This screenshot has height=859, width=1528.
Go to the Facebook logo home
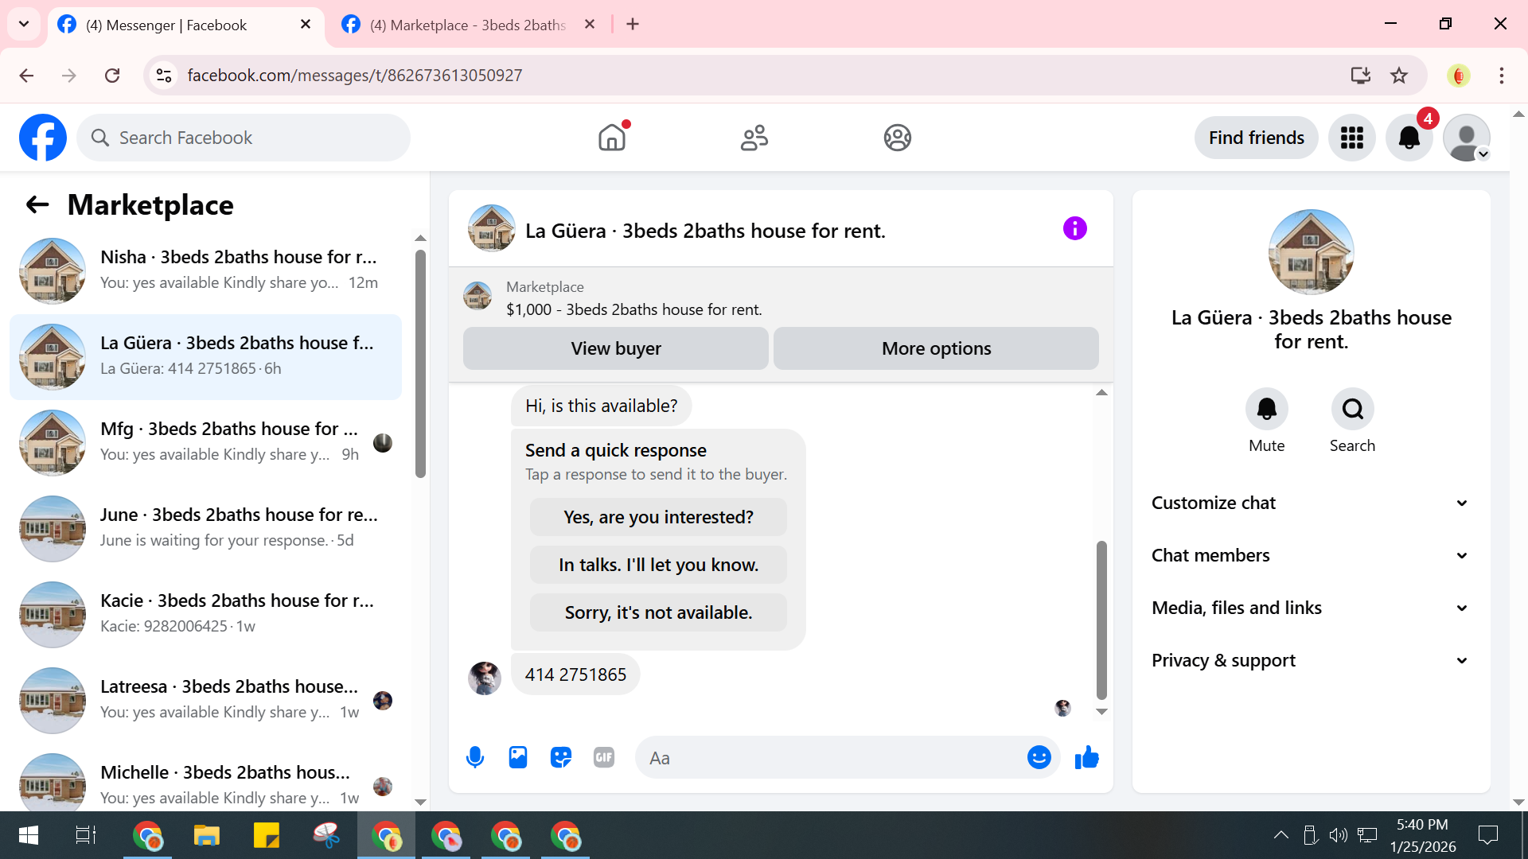[x=43, y=138]
